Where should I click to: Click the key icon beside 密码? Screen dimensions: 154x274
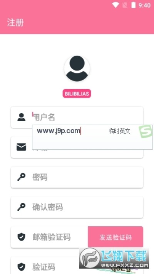coord(21,177)
